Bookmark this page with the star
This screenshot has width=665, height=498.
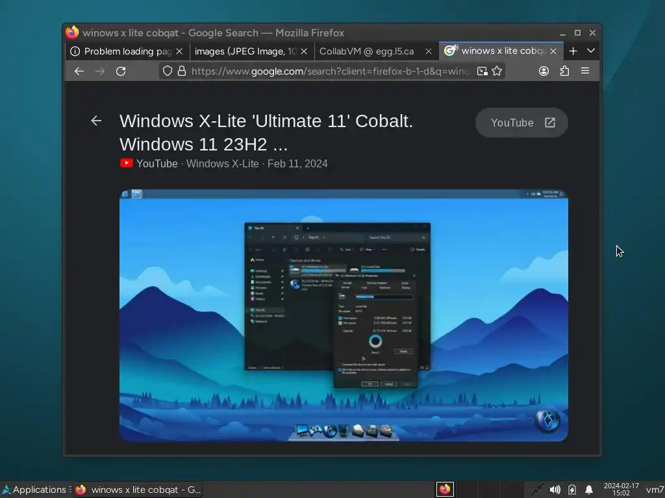point(497,71)
